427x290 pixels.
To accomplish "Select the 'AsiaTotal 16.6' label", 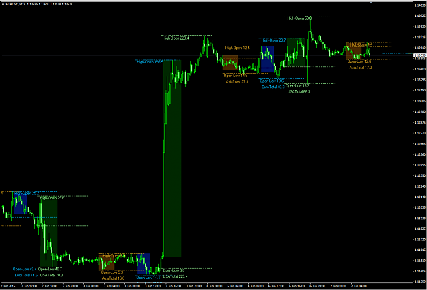I will [x=113, y=278].
